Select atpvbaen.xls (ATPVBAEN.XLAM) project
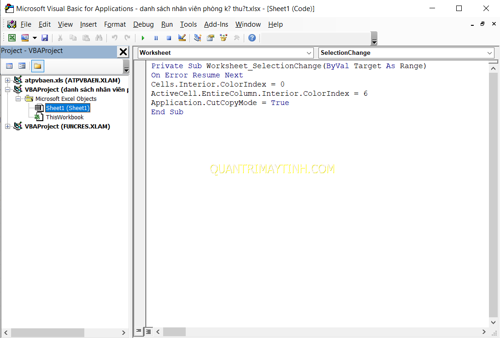Image resolution: width=500 pixels, height=338 pixels. 72,80
